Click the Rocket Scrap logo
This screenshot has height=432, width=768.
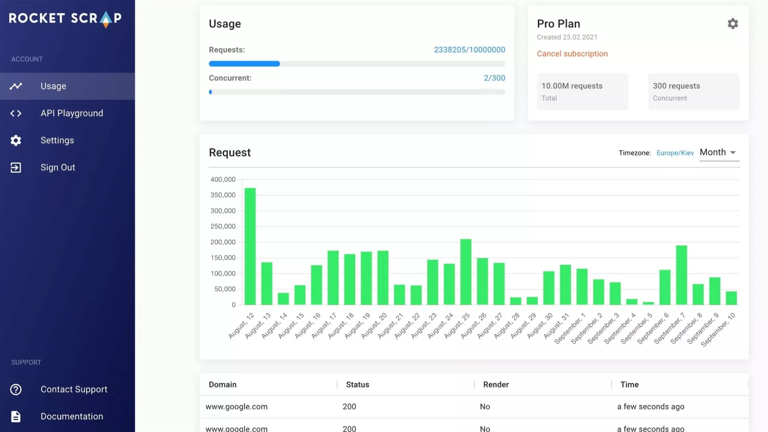coord(65,18)
